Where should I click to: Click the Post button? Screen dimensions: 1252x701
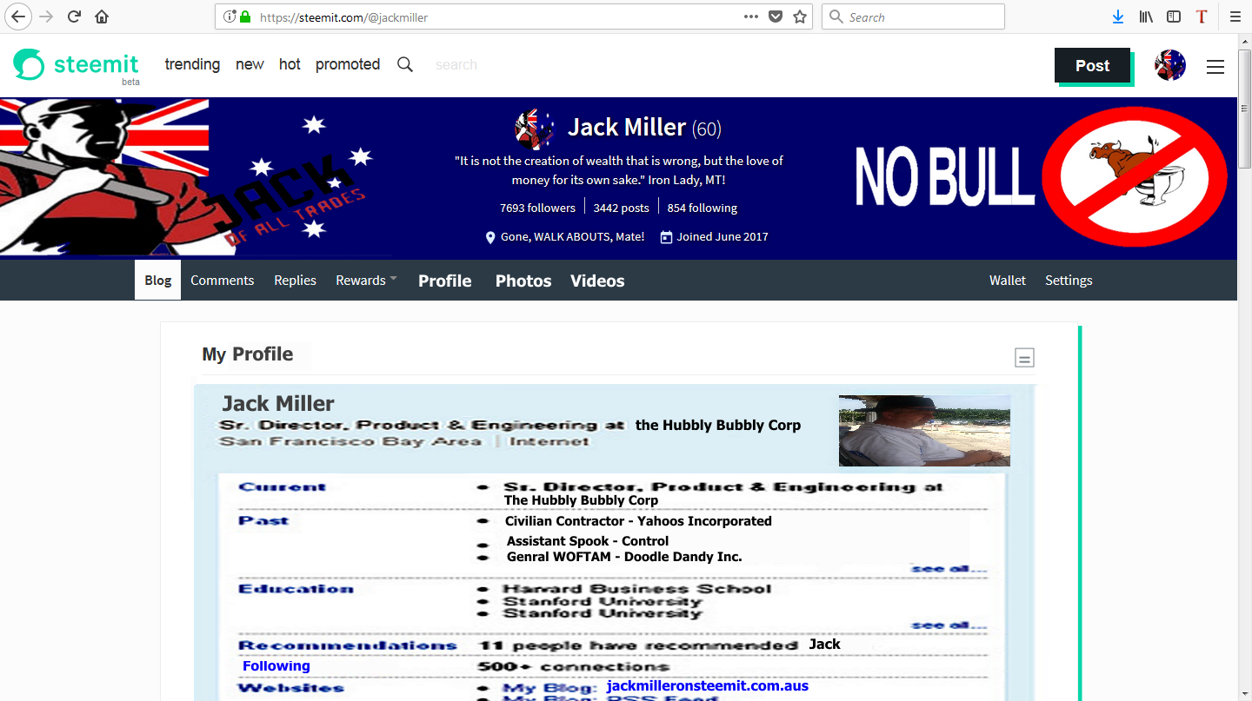pos(1092,65)
